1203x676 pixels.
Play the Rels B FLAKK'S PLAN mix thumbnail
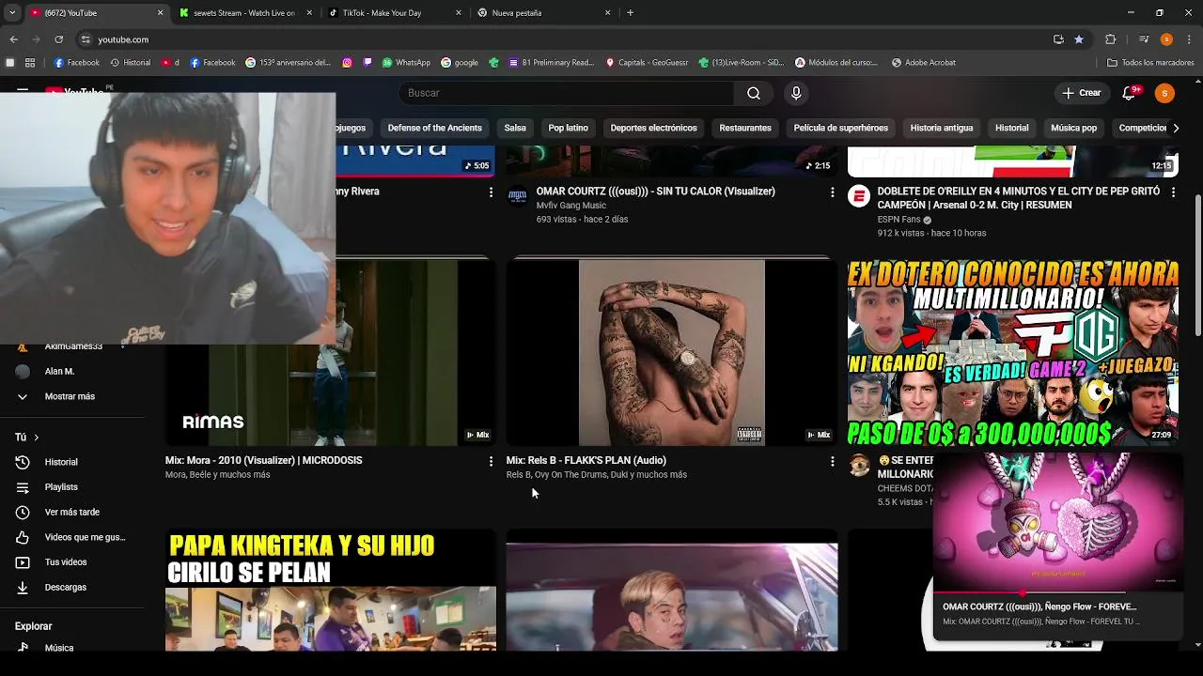click(671, 352)
